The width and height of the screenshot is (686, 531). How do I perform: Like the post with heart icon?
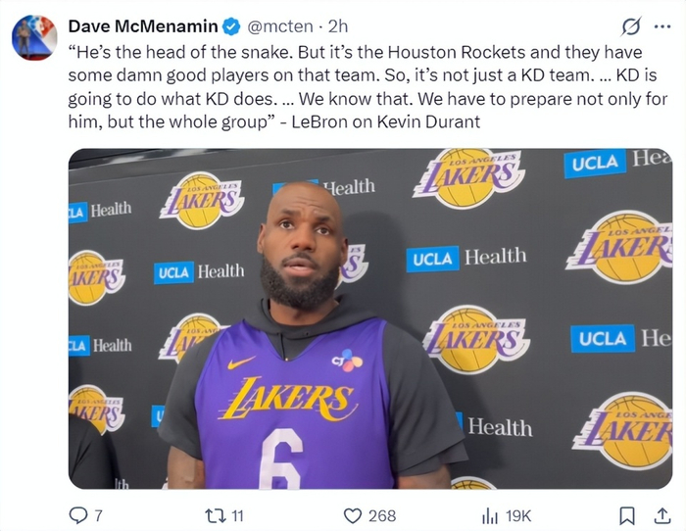click(x=353, y=514)
